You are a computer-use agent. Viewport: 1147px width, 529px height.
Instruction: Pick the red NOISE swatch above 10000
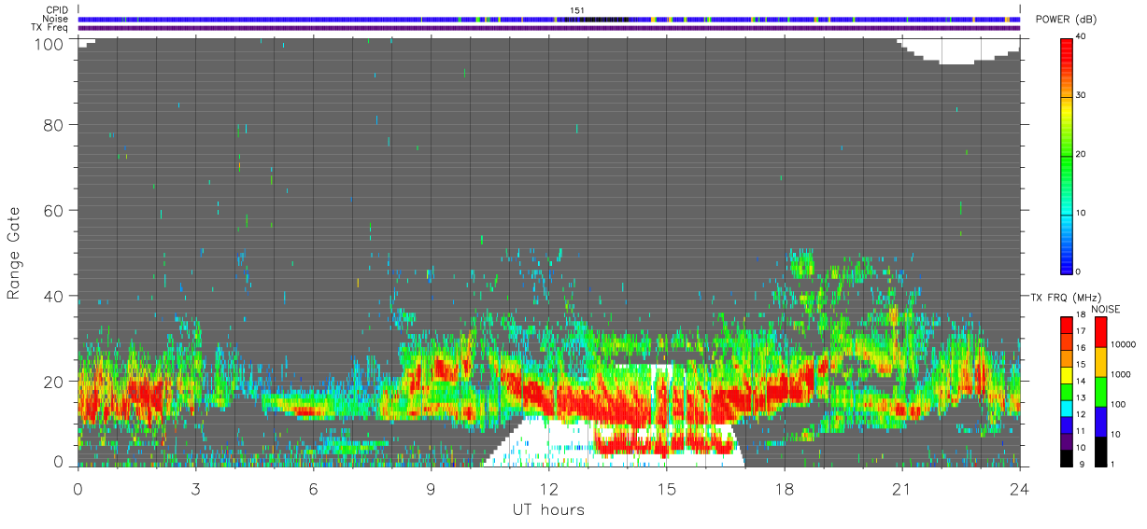[x=1101, y=331]
